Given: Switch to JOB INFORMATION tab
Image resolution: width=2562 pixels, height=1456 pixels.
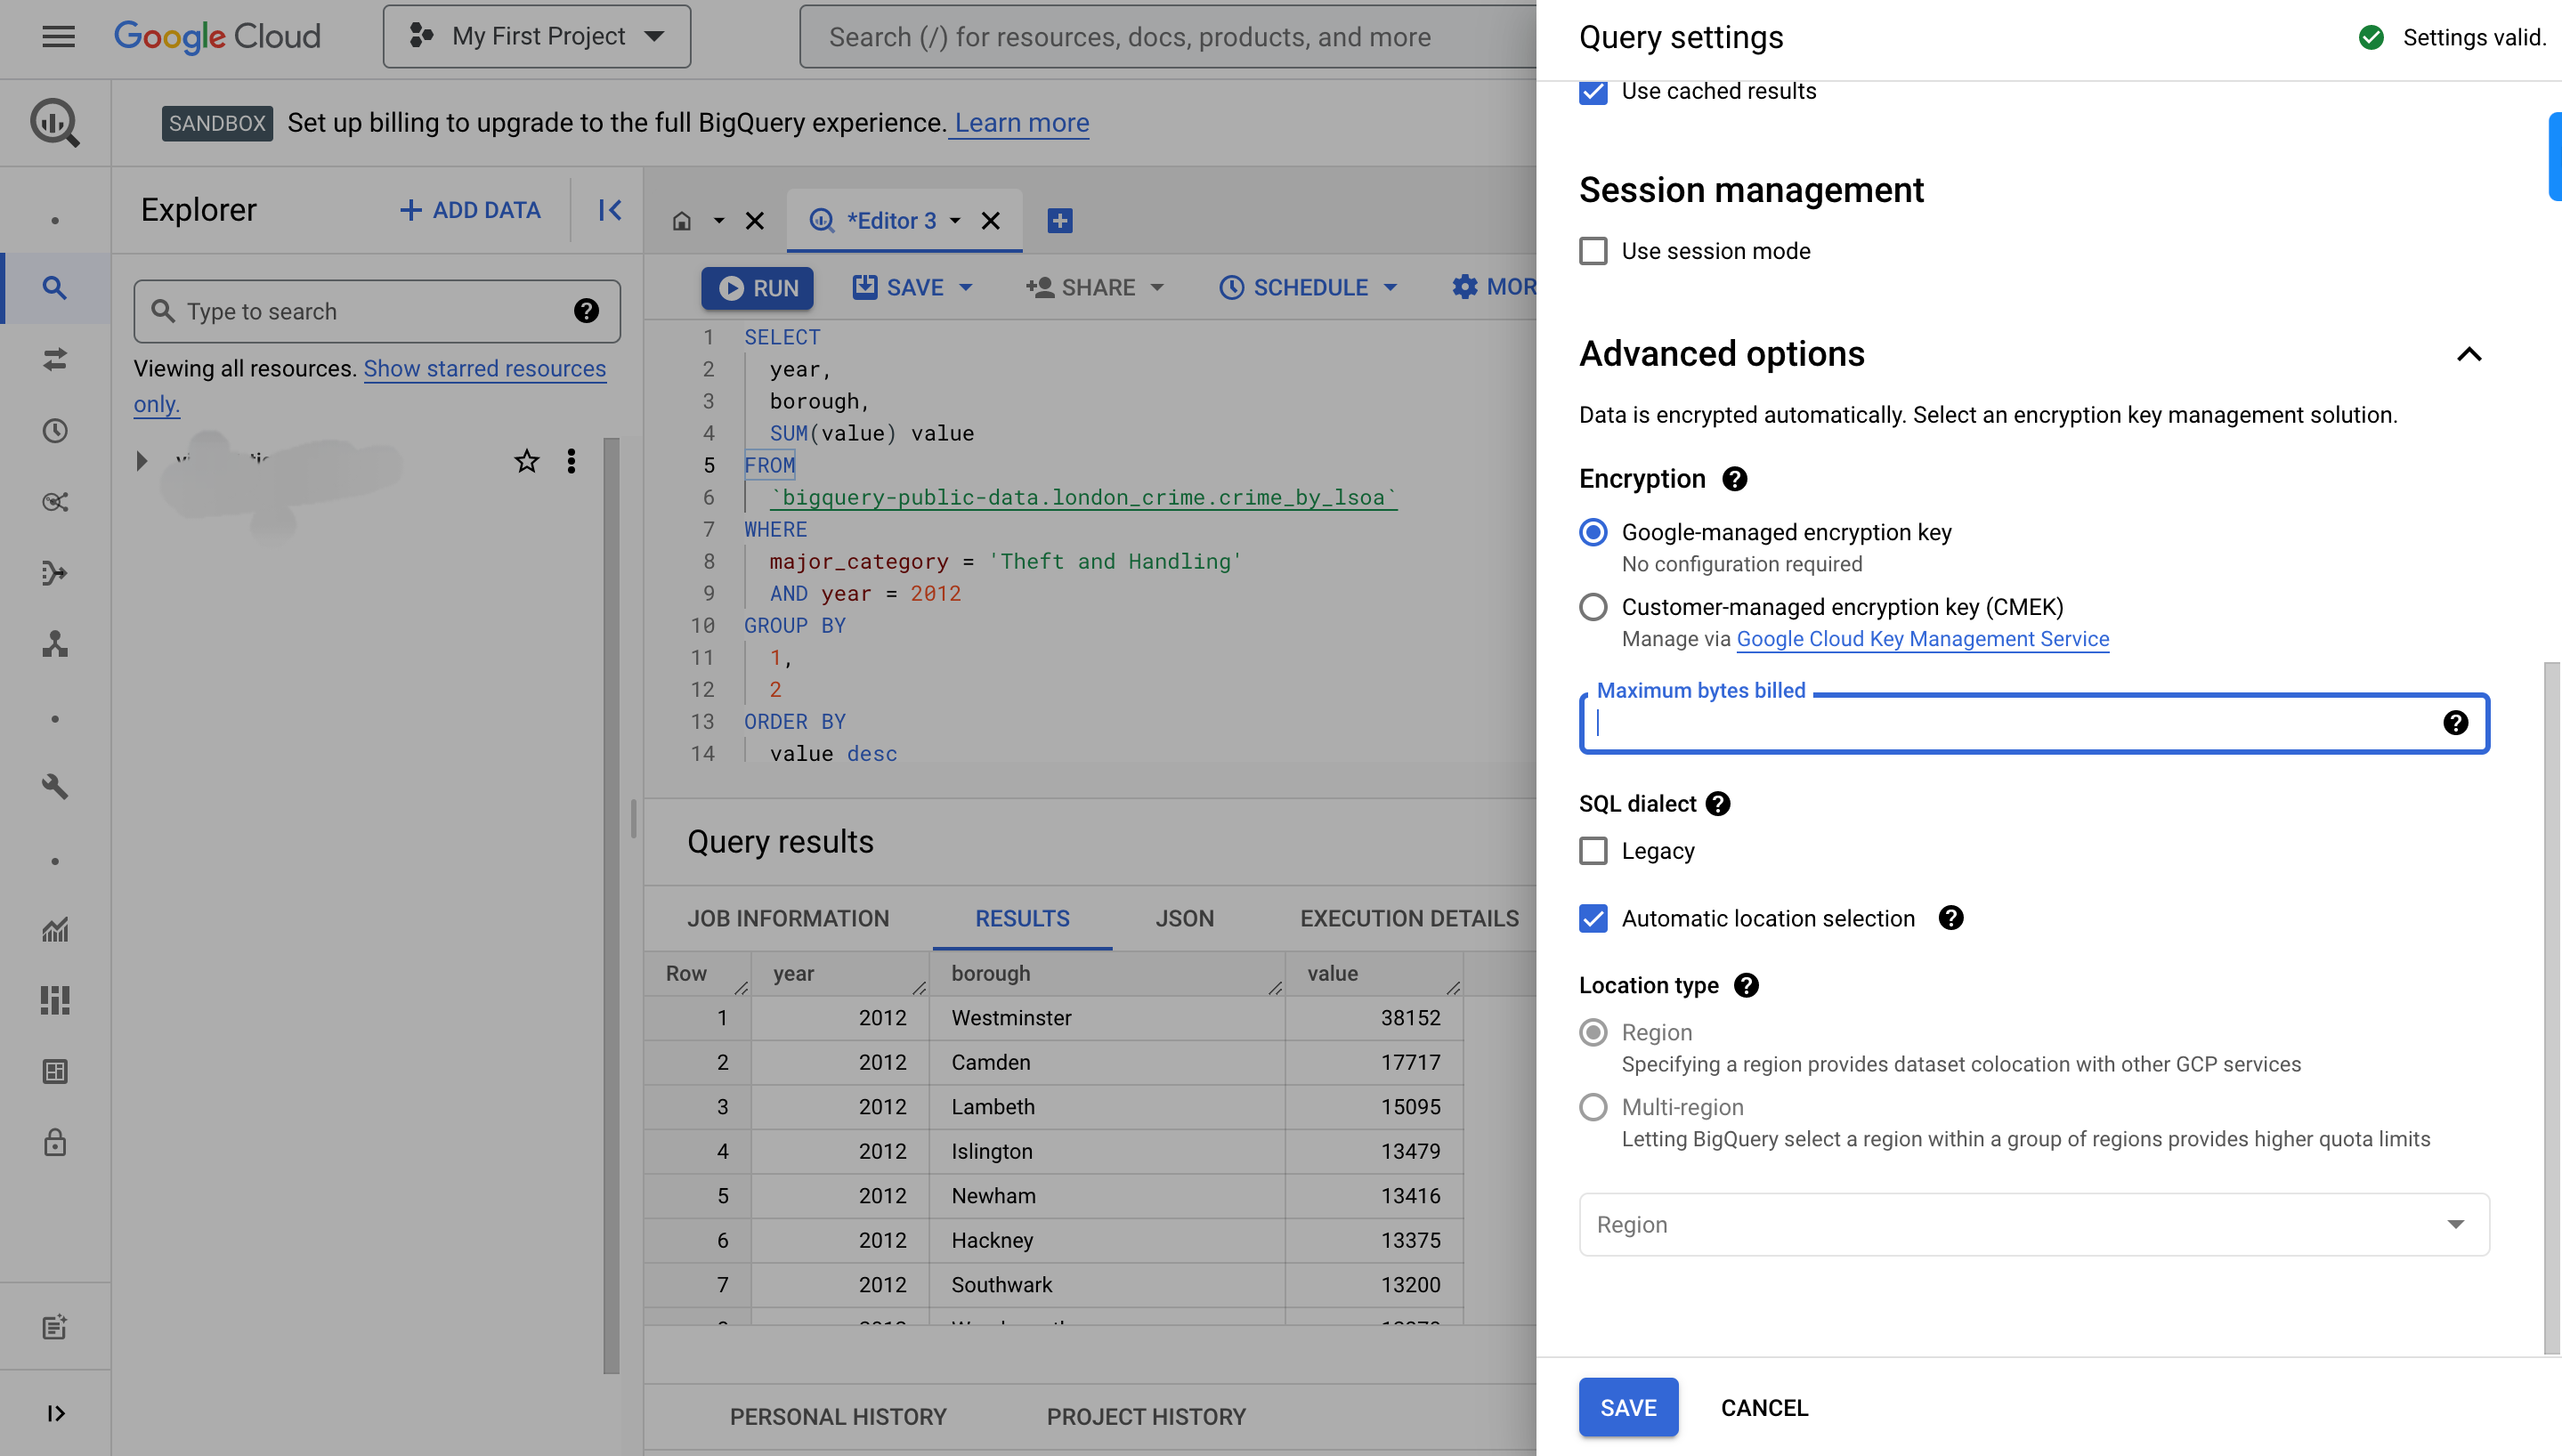Looking at the screenshot, I should (788, 918).
